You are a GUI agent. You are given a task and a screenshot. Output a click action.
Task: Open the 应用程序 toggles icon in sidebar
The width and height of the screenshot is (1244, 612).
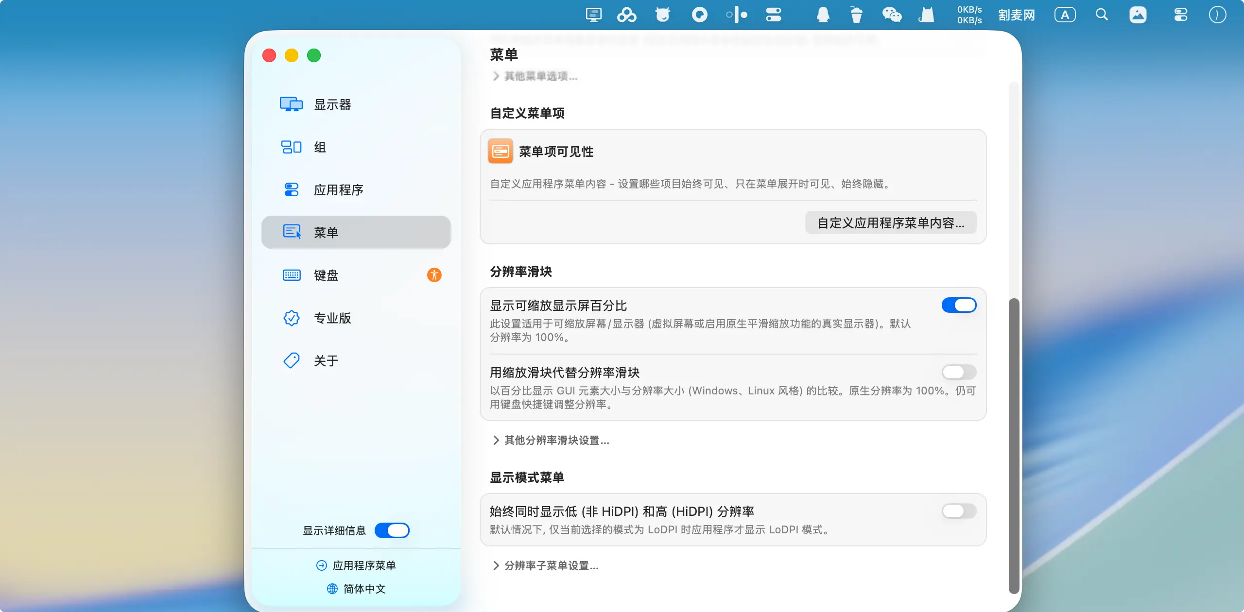291,190
